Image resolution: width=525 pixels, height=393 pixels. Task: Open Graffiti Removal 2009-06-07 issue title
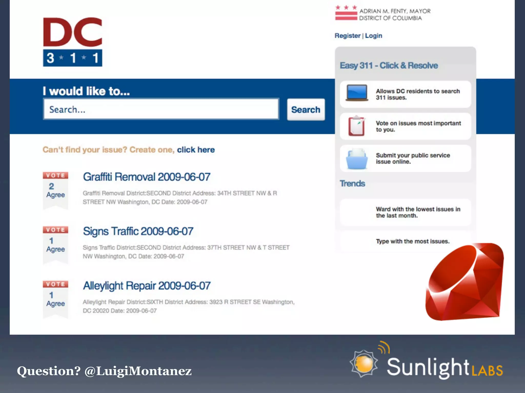point(147,177)
